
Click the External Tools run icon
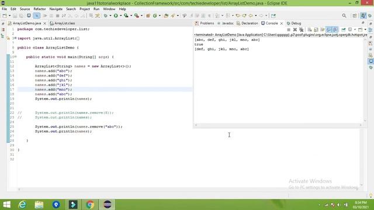[x=136, y=16]
